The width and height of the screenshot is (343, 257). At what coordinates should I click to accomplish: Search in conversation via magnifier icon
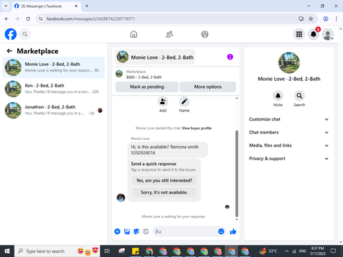(x=299, y=96)
